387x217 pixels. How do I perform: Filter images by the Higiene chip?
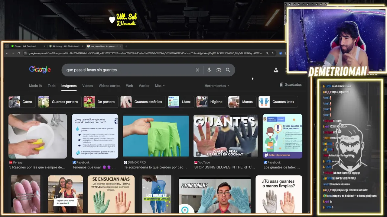[211, 102]
